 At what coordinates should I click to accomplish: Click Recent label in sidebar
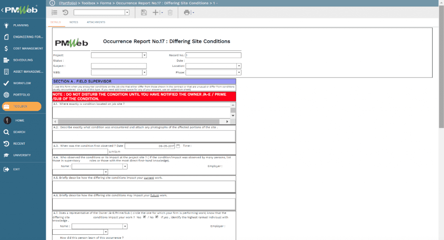tap(19, 143)
